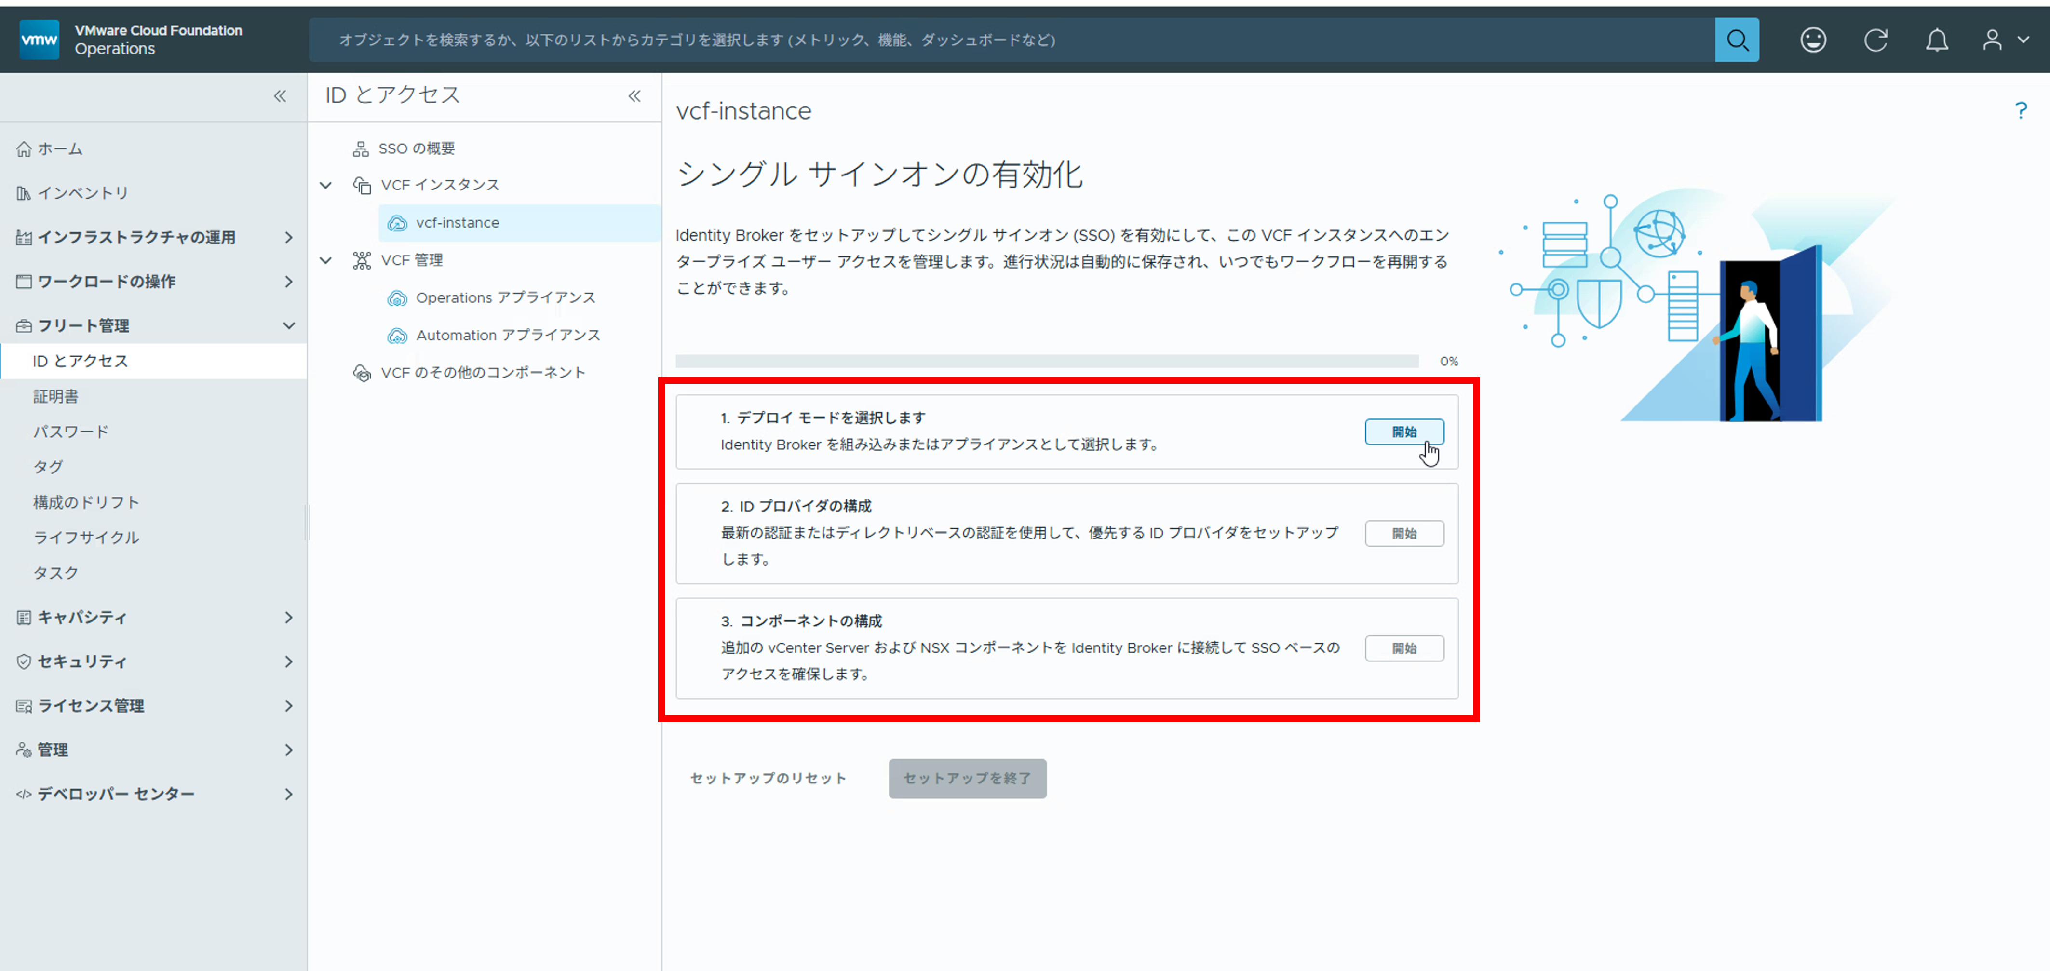Navigate to タスク in the sidebar
The image size is (2050, 971).
(x=55, y=572)
